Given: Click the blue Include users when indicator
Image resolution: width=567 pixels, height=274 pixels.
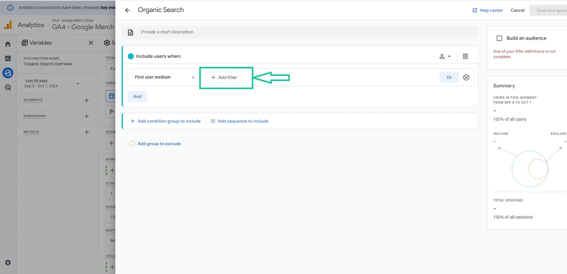Looking at the screenshot, I should pos(131,56).
